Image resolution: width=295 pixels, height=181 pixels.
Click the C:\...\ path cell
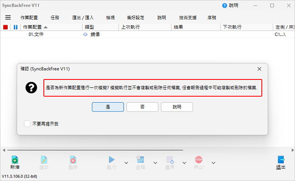coord(280,34)
